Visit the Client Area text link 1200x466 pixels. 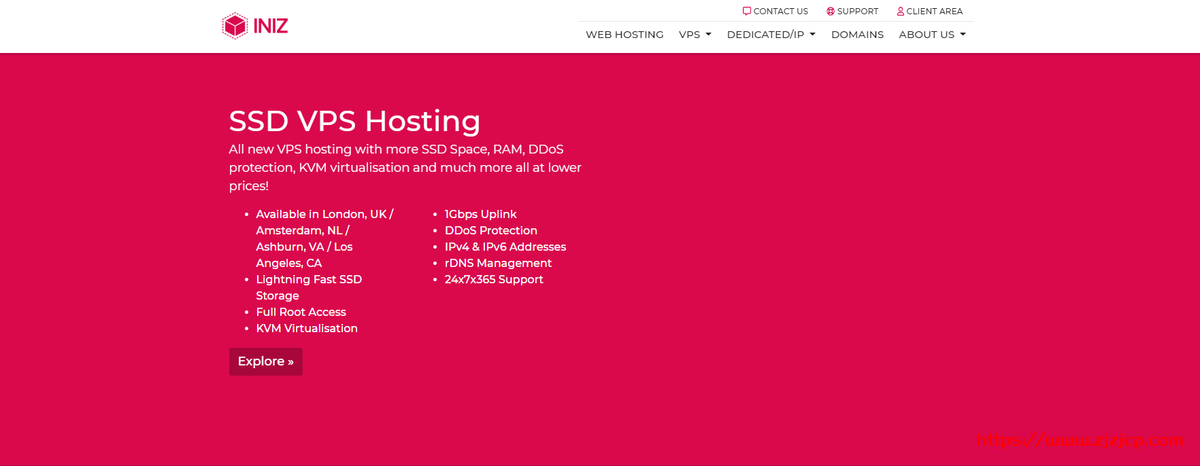coord(934,12)
